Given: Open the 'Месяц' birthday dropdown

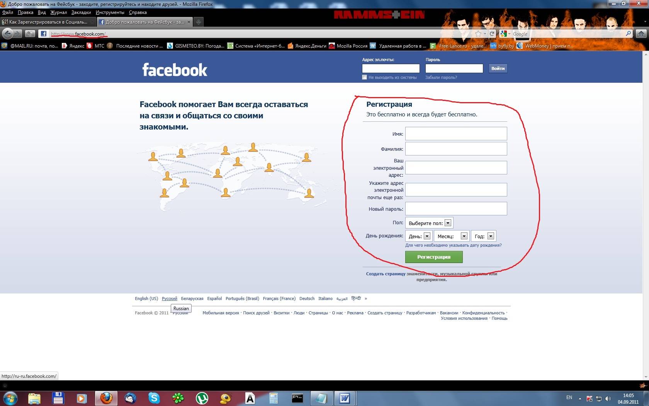Looking at the screenshot, I should [452, 236].
